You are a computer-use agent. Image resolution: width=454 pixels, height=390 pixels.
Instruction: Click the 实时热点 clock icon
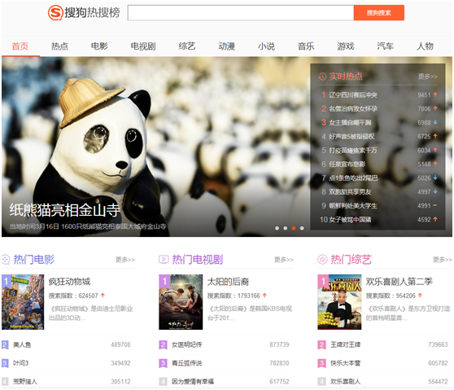point(322,77)
